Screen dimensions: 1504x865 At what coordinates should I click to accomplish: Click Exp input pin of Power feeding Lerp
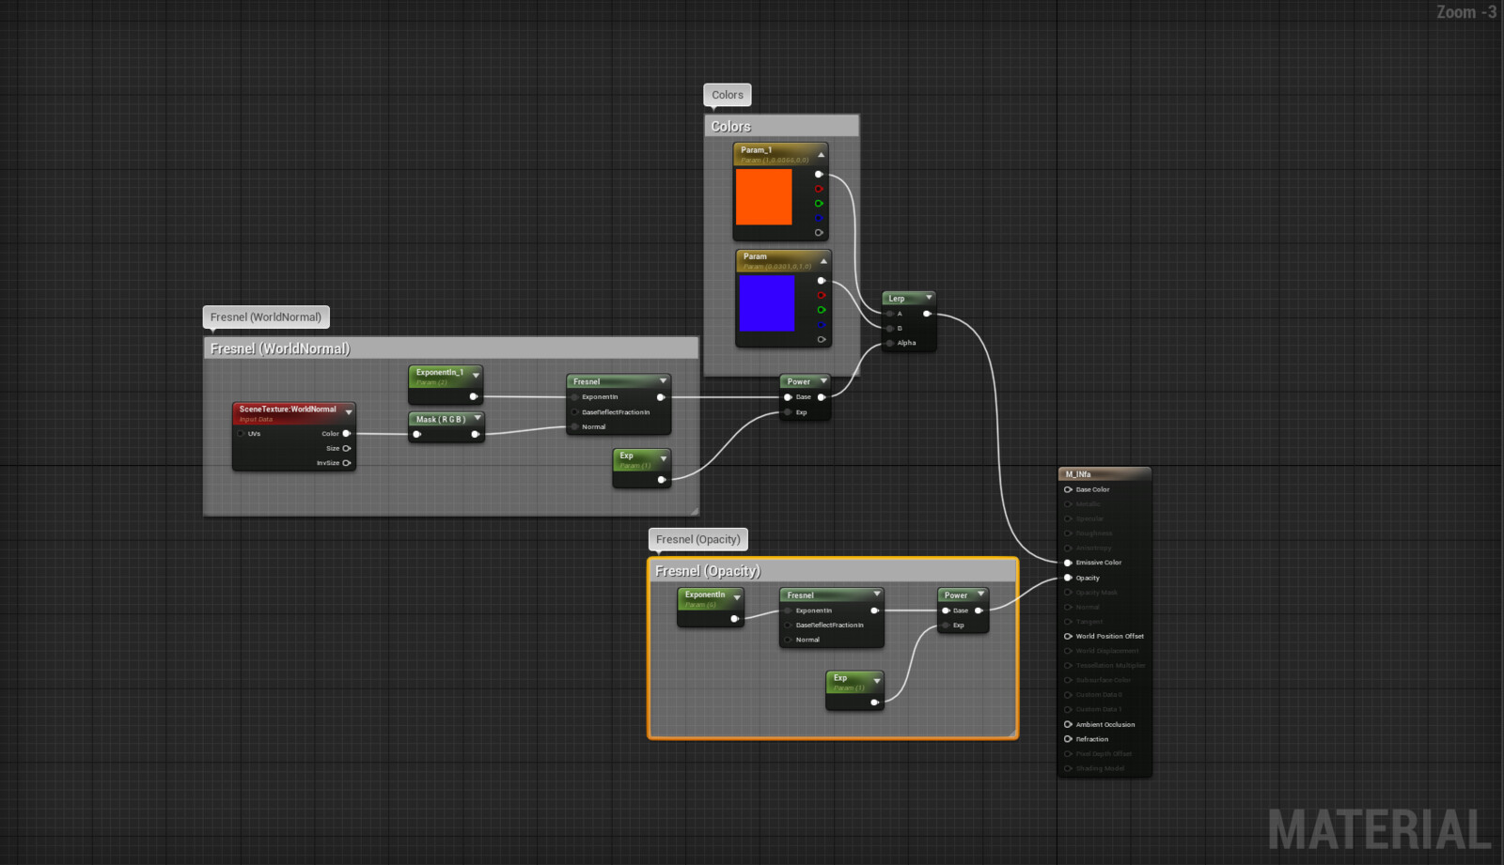[x=788, y=412]
